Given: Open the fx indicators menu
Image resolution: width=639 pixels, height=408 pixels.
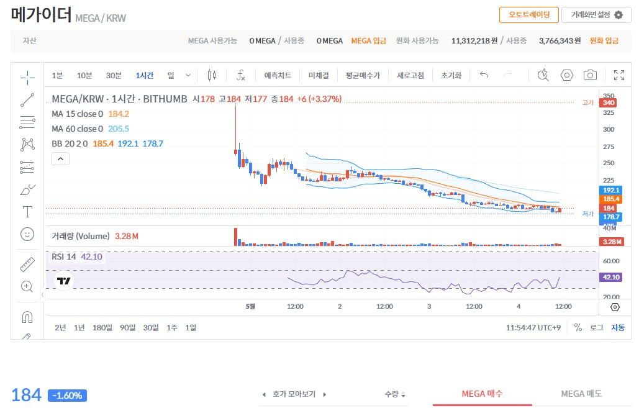Looking at the screenshot, I should 241,75.
